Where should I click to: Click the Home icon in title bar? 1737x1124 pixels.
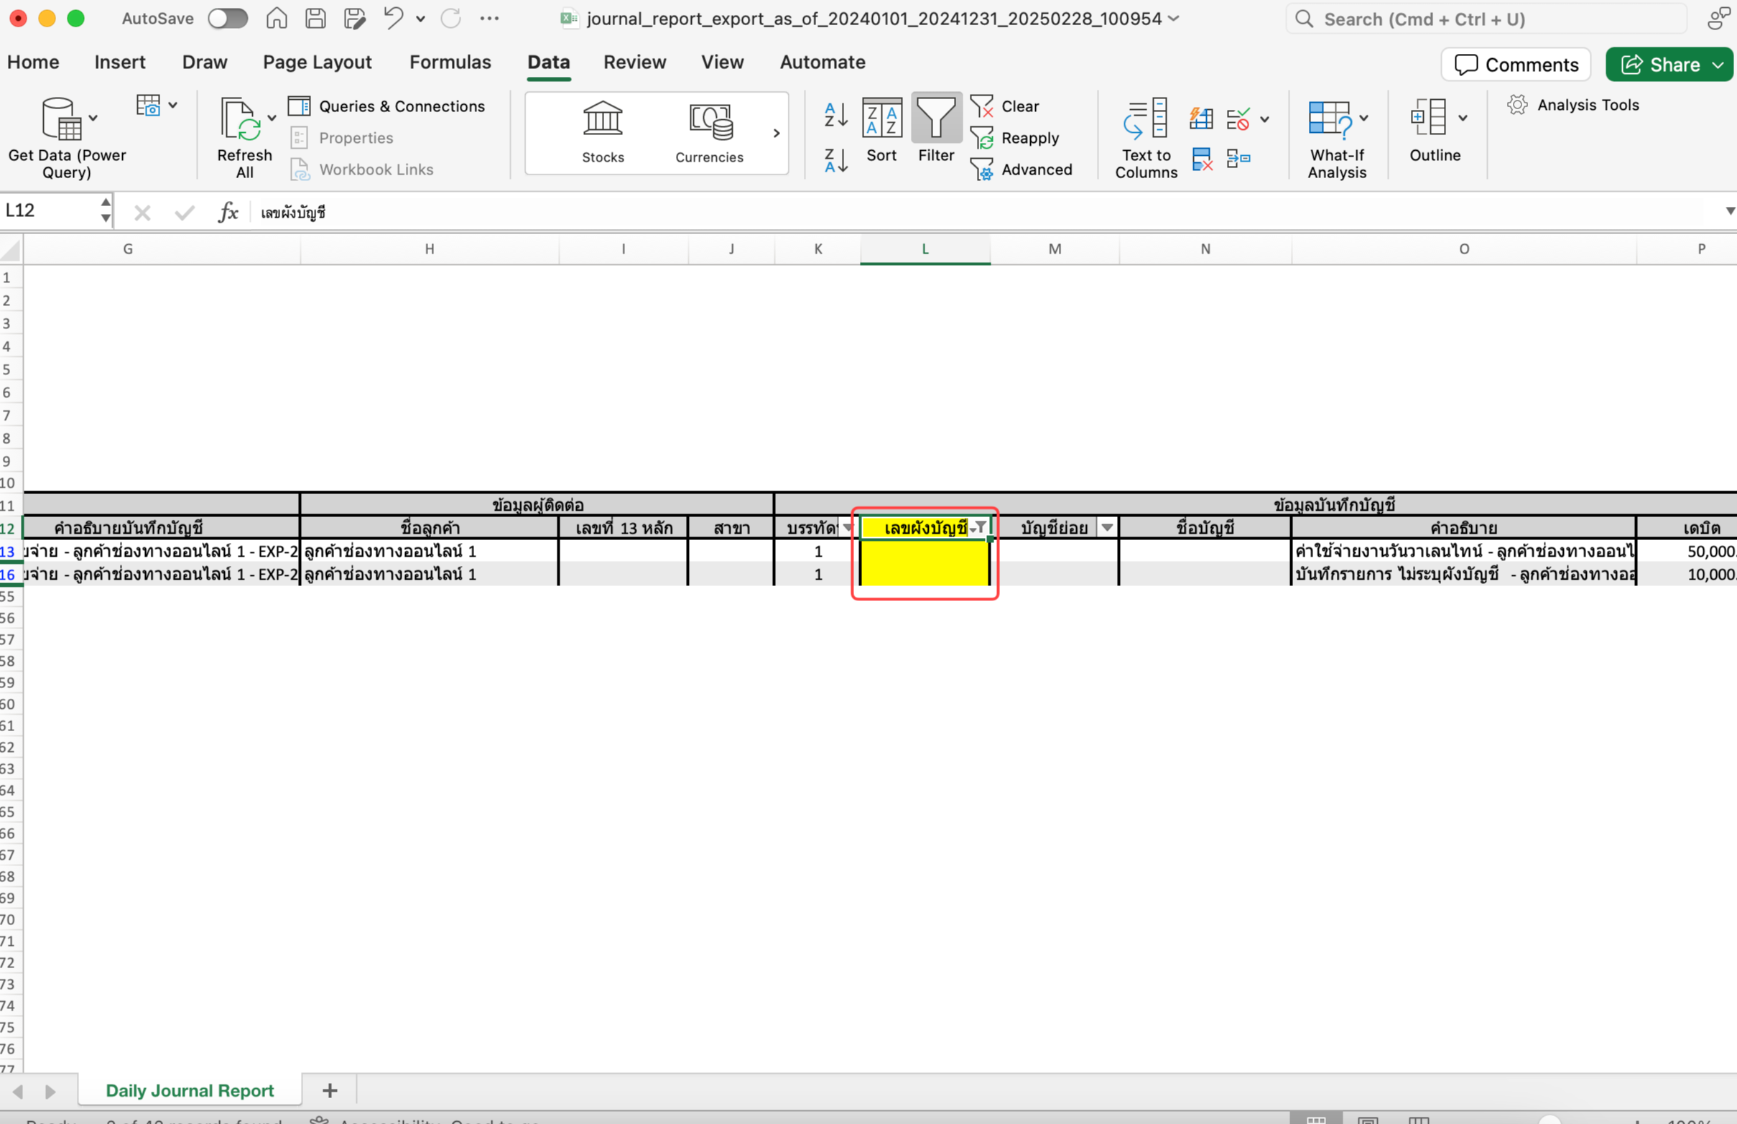click(277, 18)
